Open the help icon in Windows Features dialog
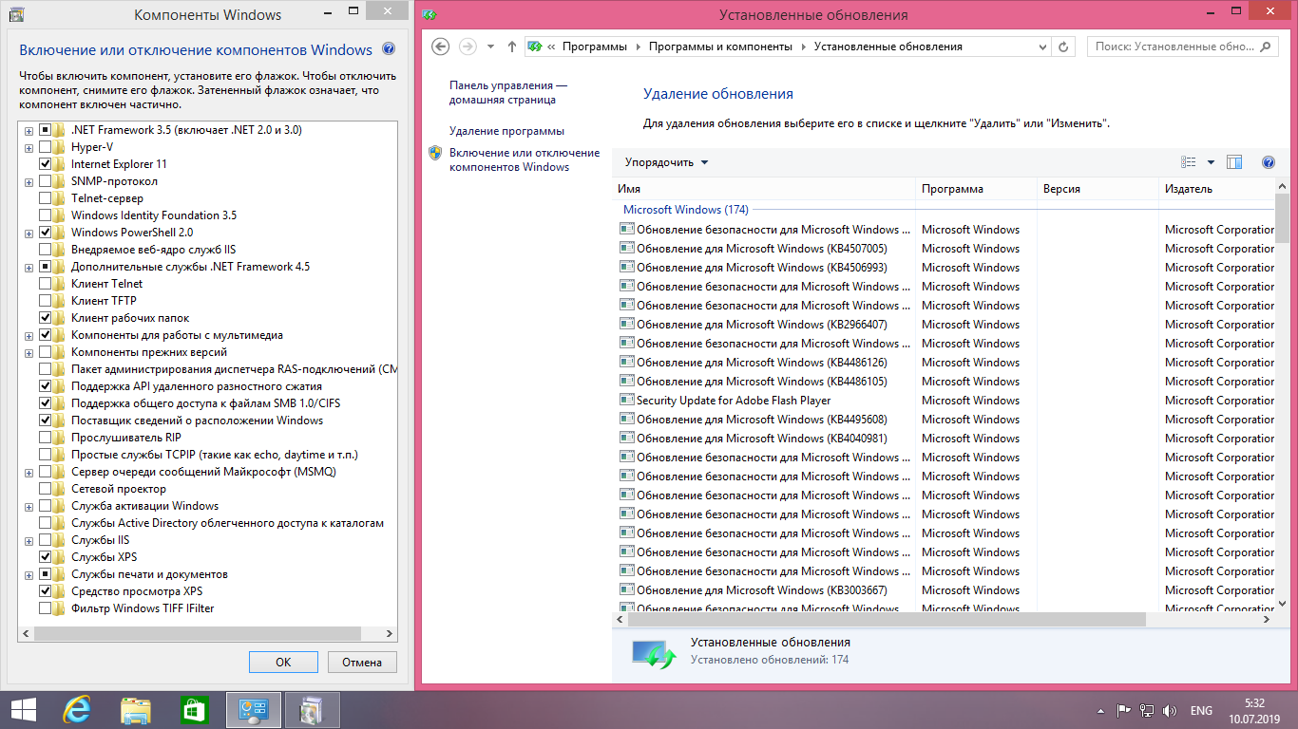Screen dimensions: 1298x729 click(x=389, y=49)
